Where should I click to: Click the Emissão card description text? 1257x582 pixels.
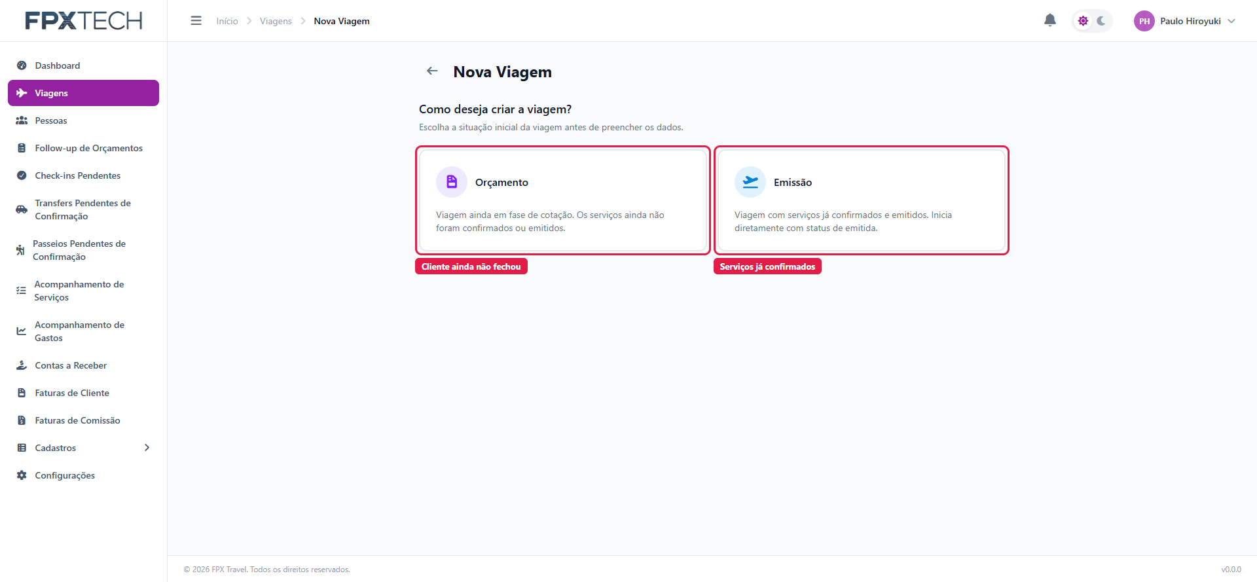(843, 221)
